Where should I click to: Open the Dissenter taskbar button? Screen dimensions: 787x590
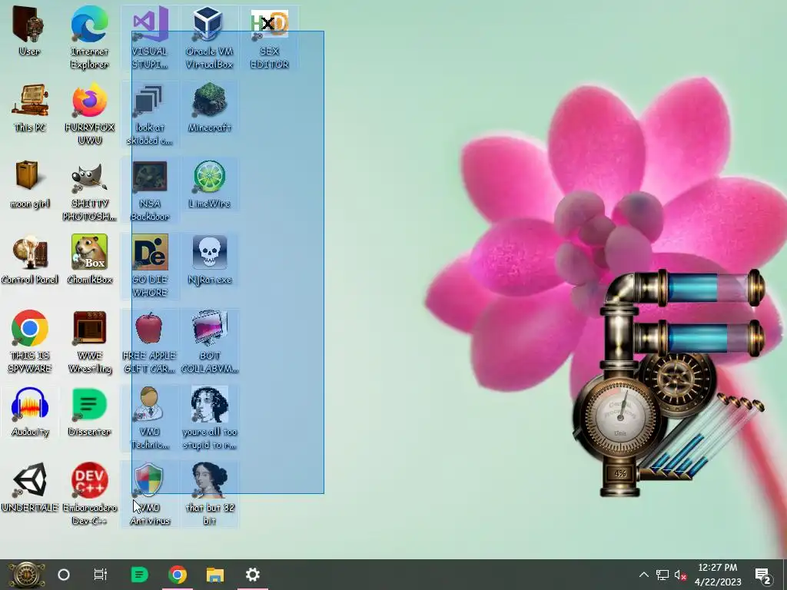[x=140, y=575]
